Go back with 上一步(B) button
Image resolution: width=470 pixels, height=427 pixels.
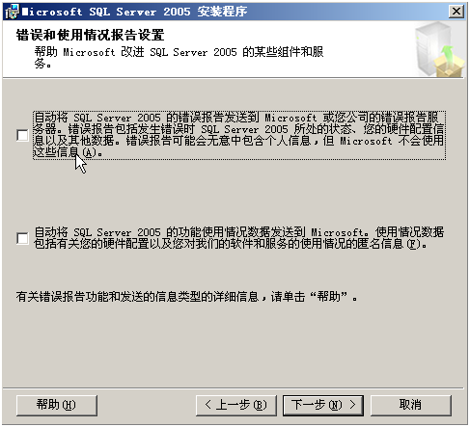tap(236, 405)
